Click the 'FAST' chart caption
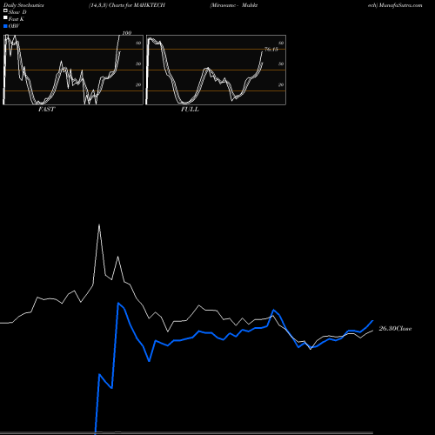This screenshot has width=435, height=435. 46,110
